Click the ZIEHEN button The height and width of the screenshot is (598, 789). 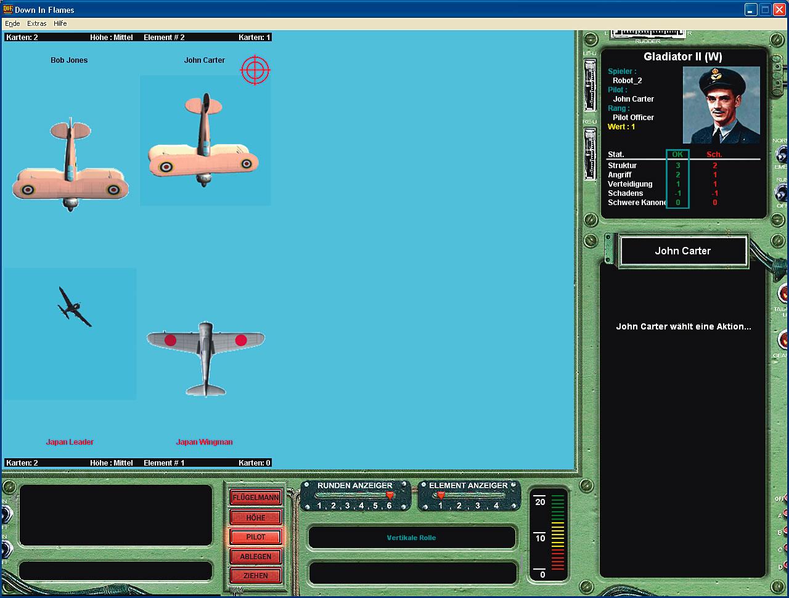[256, 576]
